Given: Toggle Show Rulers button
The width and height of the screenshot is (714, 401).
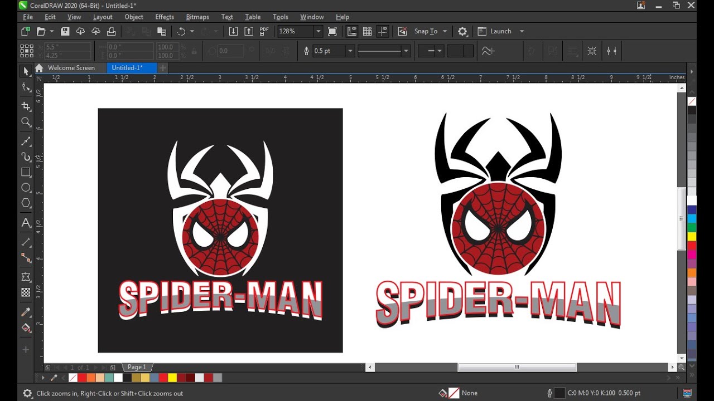Looking at the screenshot, I should pos(352,31).
